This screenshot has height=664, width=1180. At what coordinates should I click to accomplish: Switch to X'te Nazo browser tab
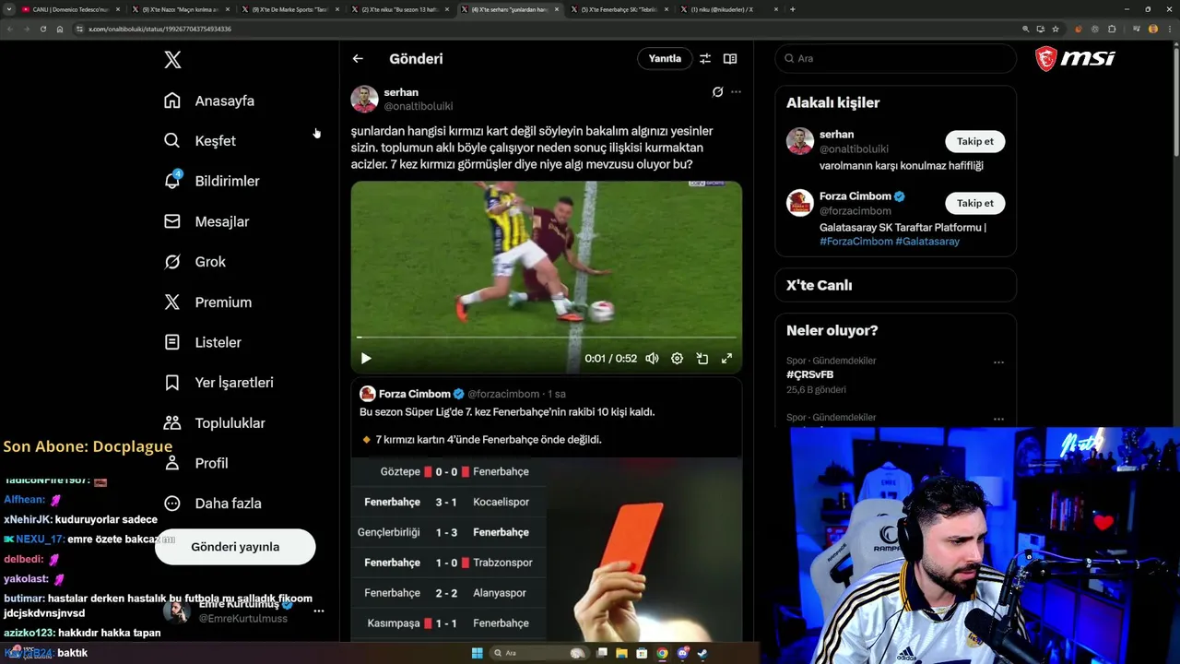pos(181,9)
